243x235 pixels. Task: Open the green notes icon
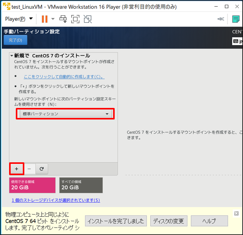236,19
